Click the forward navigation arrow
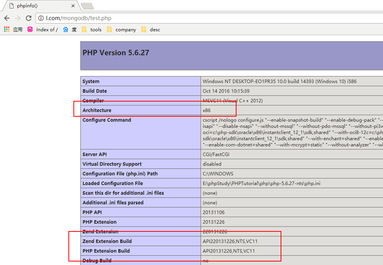Image resolution: width=383 pixels, height=265 pixels. tap(17, 18)
